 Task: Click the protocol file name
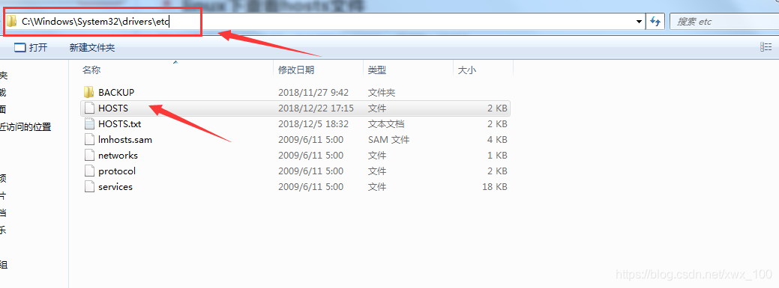[x=117, y=171]
